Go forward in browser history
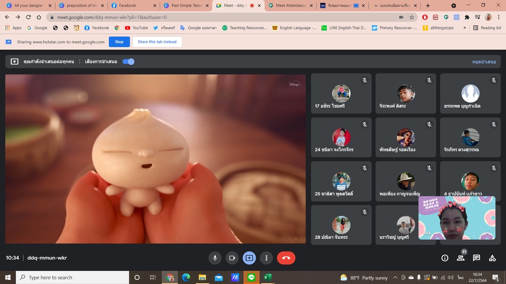The image size is (506, 284). pos(18,17)
